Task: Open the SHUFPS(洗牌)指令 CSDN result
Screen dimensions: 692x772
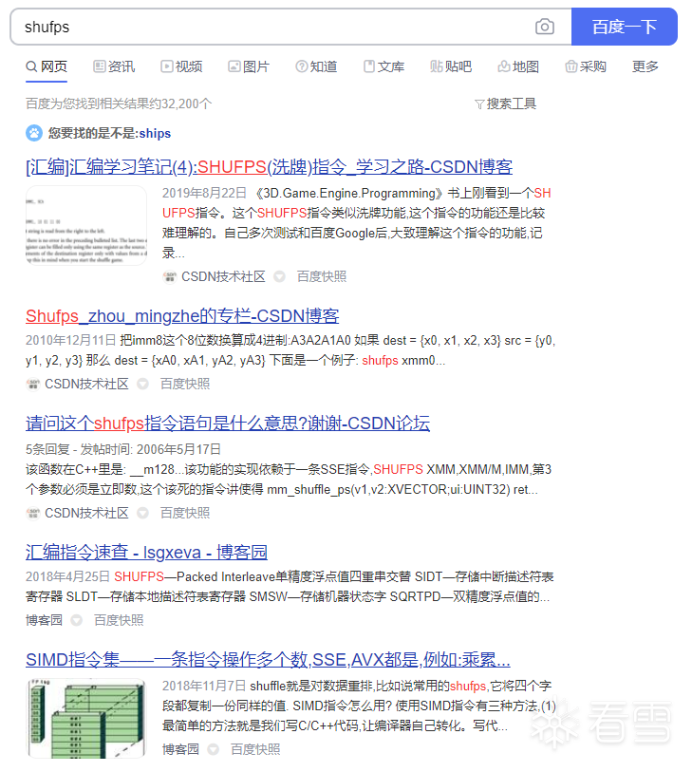Action: point(269,167)
